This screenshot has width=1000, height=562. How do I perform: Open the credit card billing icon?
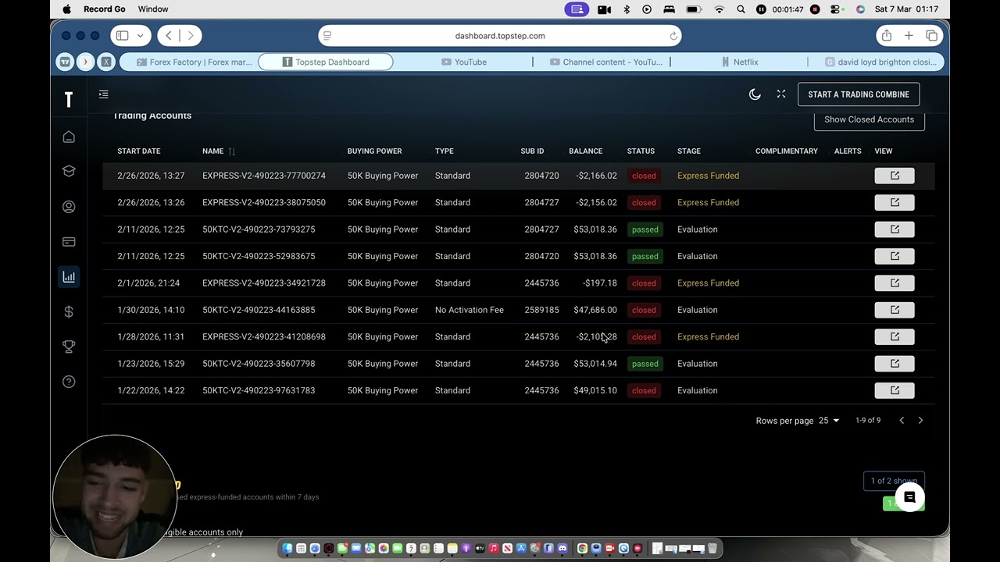[69, 242]
